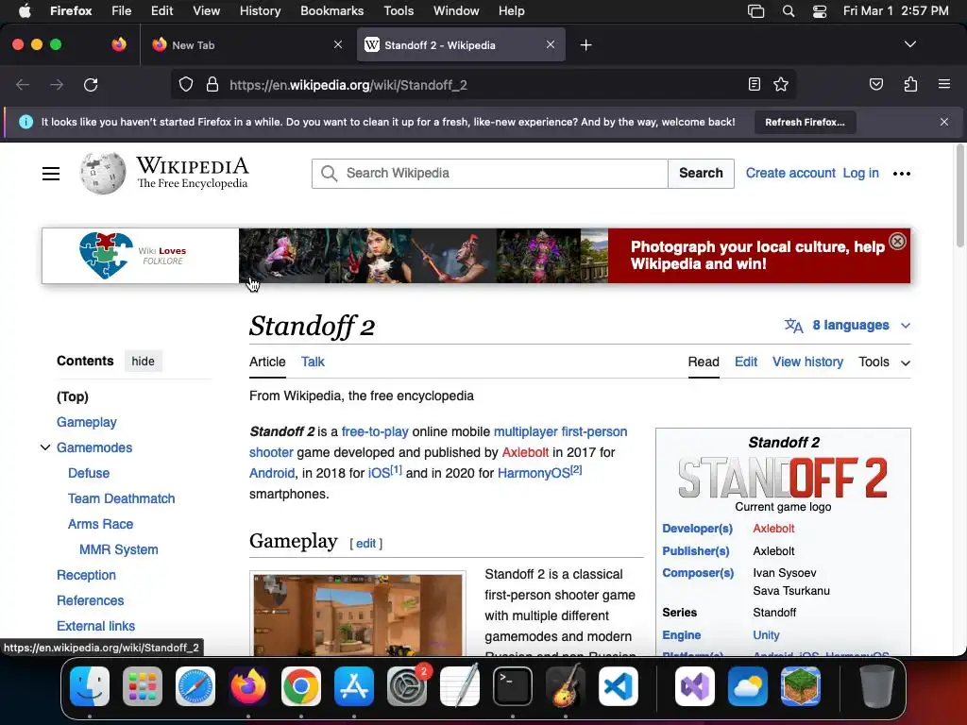967x725 pixels.
Task: Open tracking protection shield icon
Action: tap(186, 84)
